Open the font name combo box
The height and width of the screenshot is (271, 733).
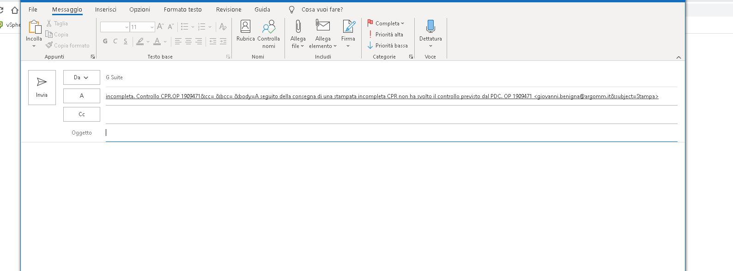pos(115,27)
